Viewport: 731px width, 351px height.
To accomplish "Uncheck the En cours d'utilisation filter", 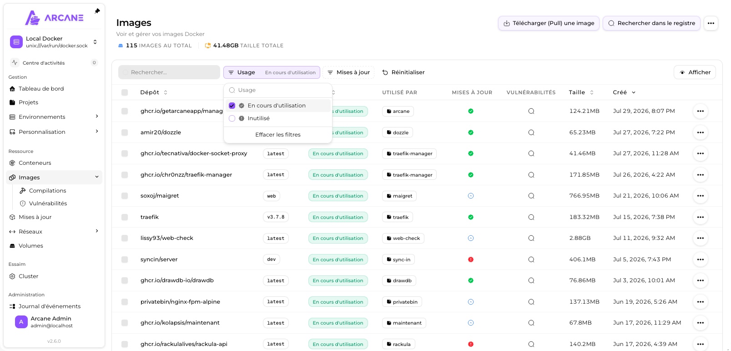I will [232, 106].
